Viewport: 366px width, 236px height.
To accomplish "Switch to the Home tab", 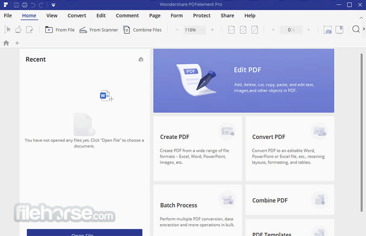I will (x=29, y=16).
